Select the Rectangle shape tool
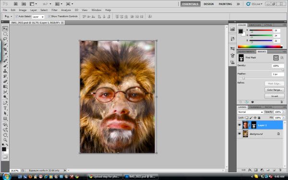 click(5, 119)
